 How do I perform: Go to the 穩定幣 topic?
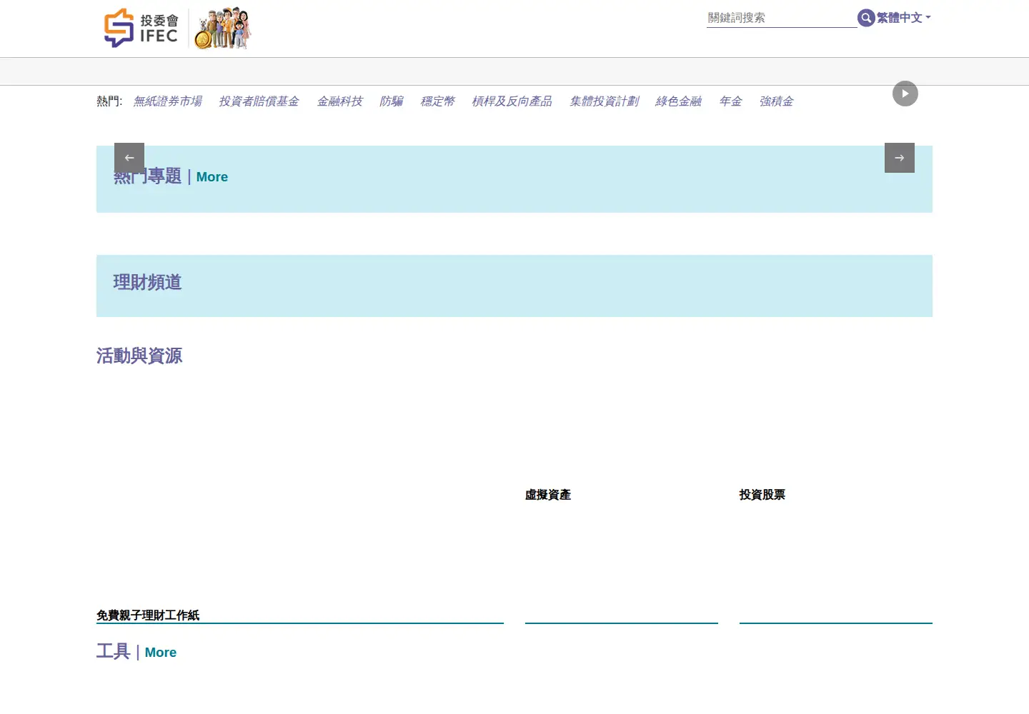coord(437,101)
